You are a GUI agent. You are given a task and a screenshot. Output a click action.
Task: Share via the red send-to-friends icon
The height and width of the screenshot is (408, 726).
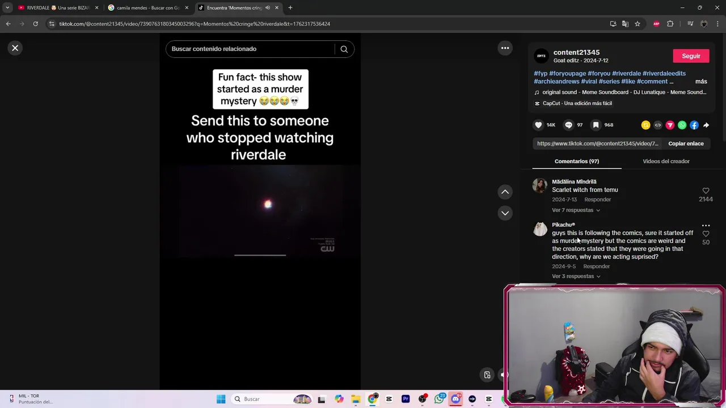pyautogui.click(x=670, y=125)
